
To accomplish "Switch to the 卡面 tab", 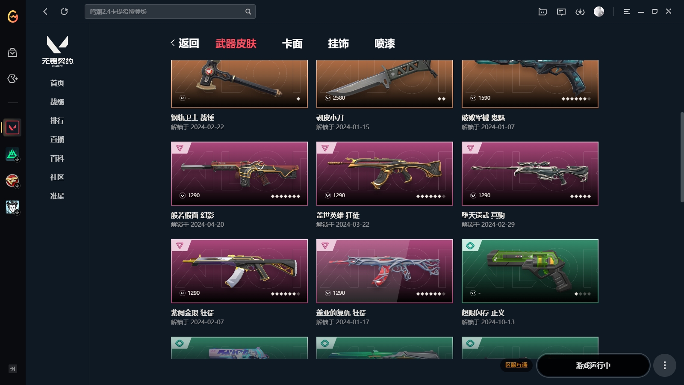I will pos(292,44).
